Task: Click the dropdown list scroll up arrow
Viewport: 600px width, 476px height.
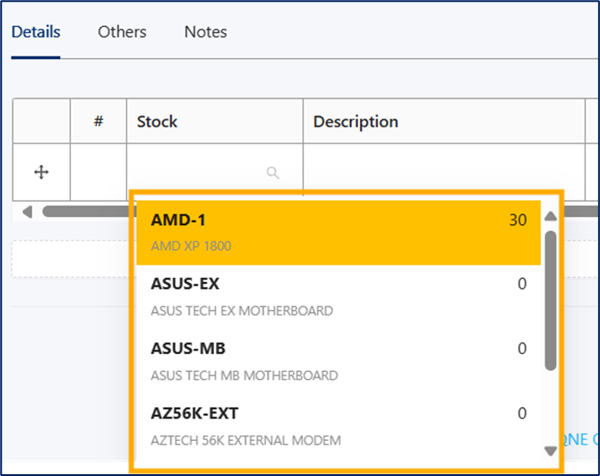Action: coord(551,216)
